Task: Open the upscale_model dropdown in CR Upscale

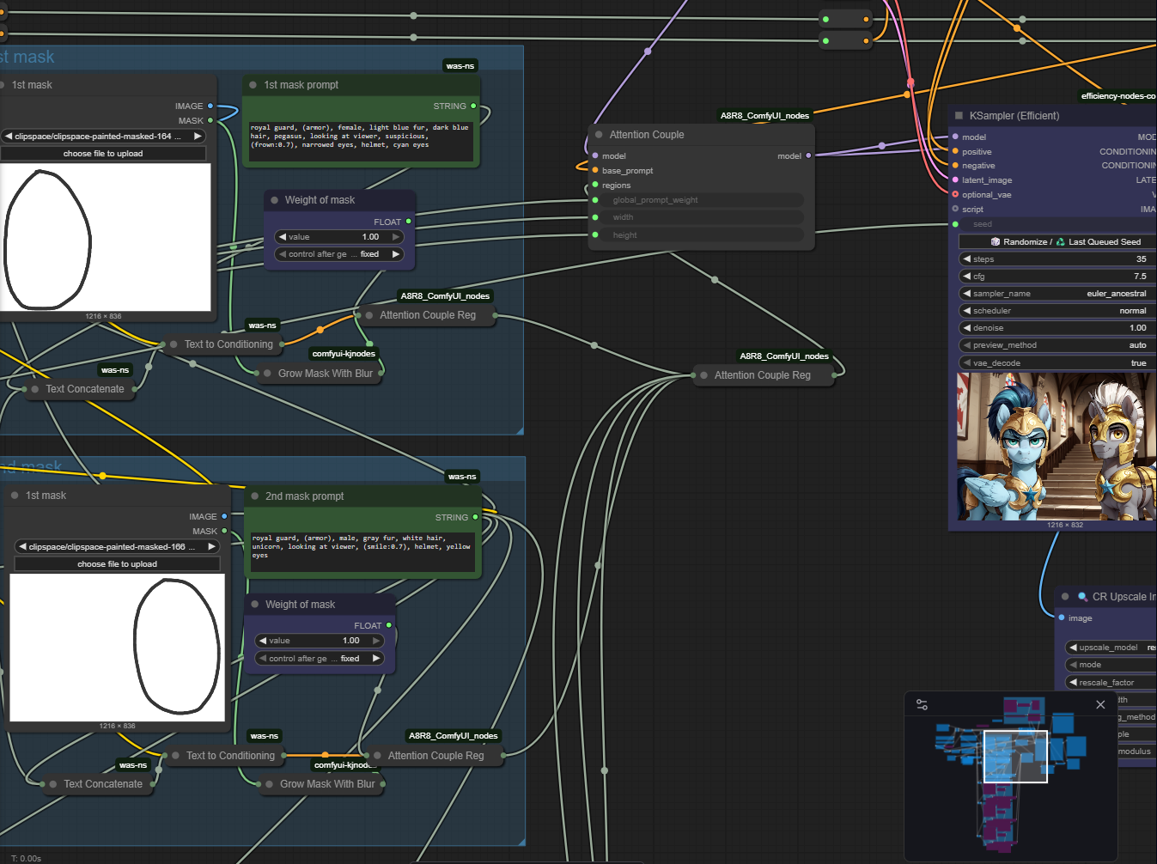Action: point(1111,648)
